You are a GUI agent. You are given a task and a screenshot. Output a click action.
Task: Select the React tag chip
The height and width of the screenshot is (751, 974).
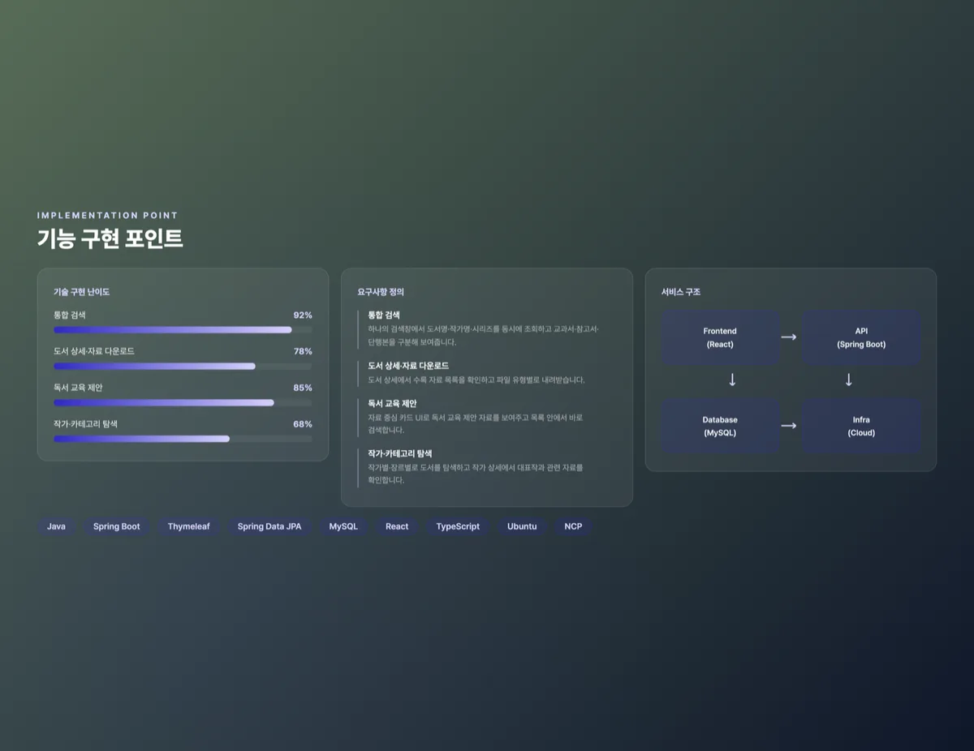(x=397, y=526)
